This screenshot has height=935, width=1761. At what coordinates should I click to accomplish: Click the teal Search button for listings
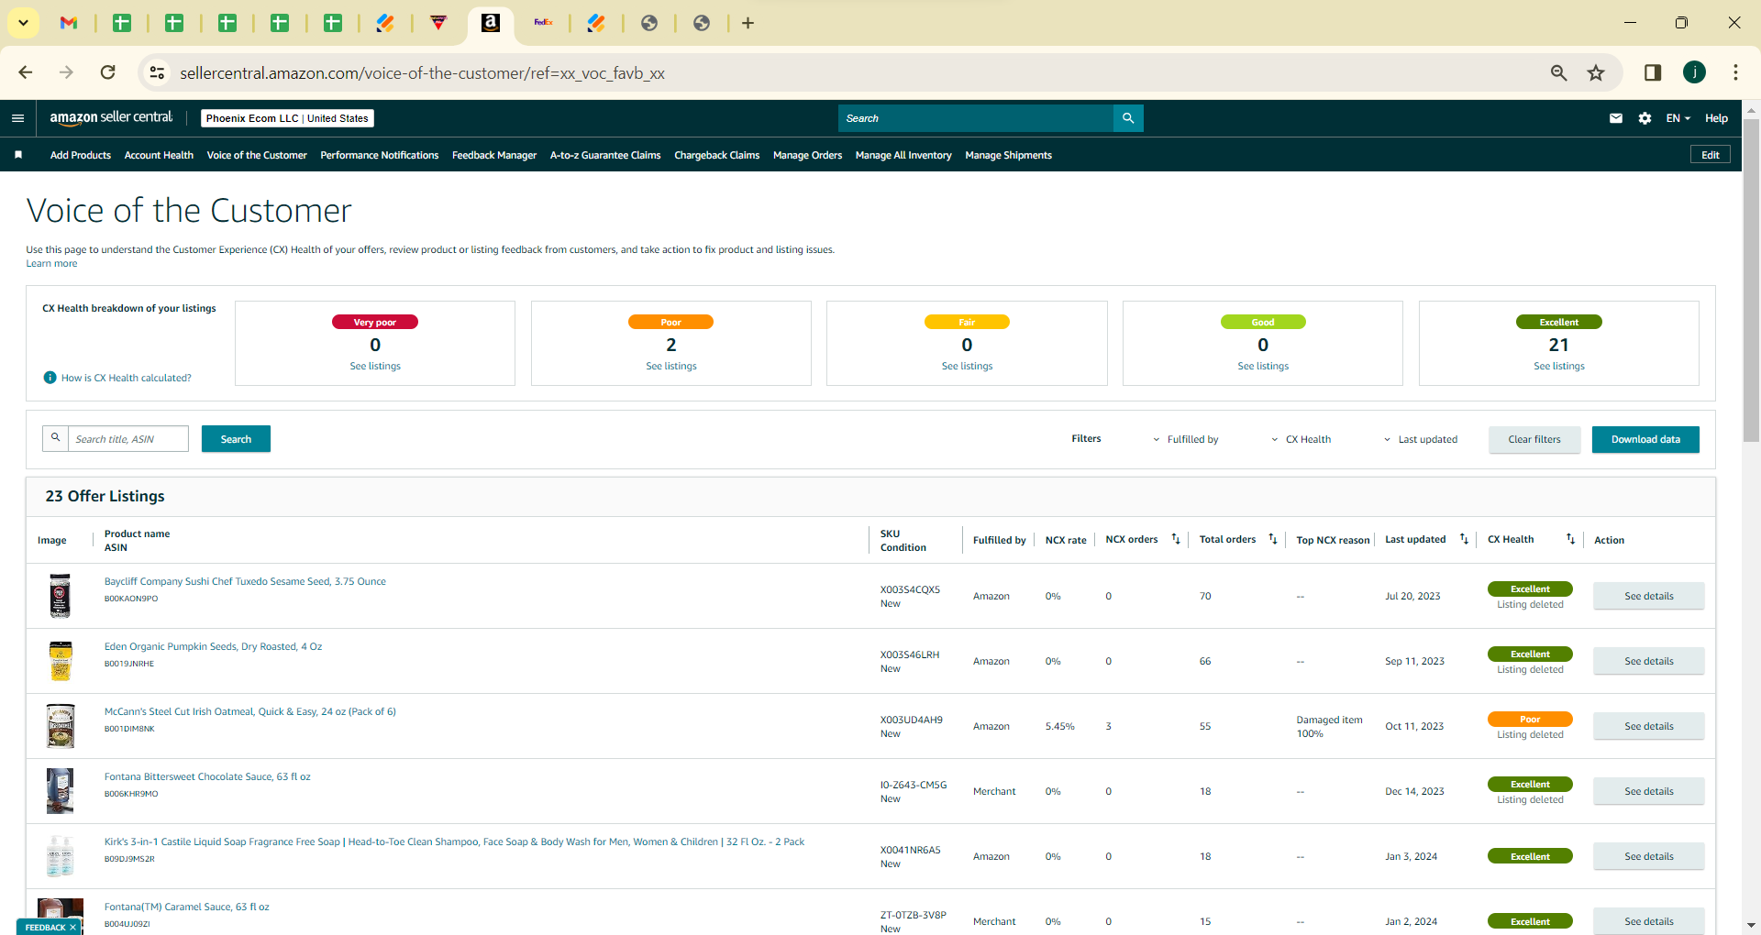(236, 439)
